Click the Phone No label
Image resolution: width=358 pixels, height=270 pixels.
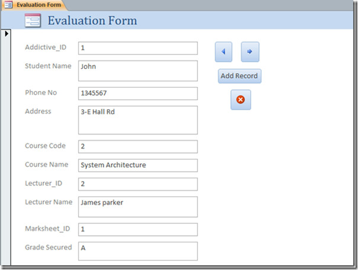point(41,92)
